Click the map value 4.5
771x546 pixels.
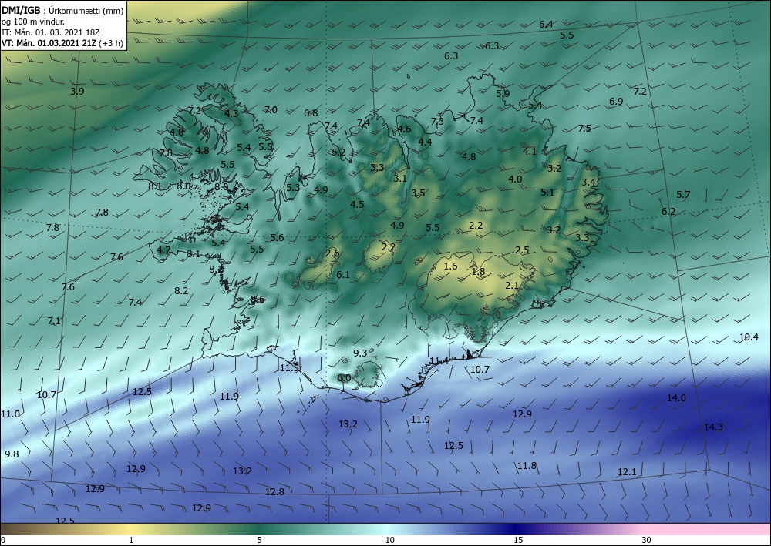(357, 204)
